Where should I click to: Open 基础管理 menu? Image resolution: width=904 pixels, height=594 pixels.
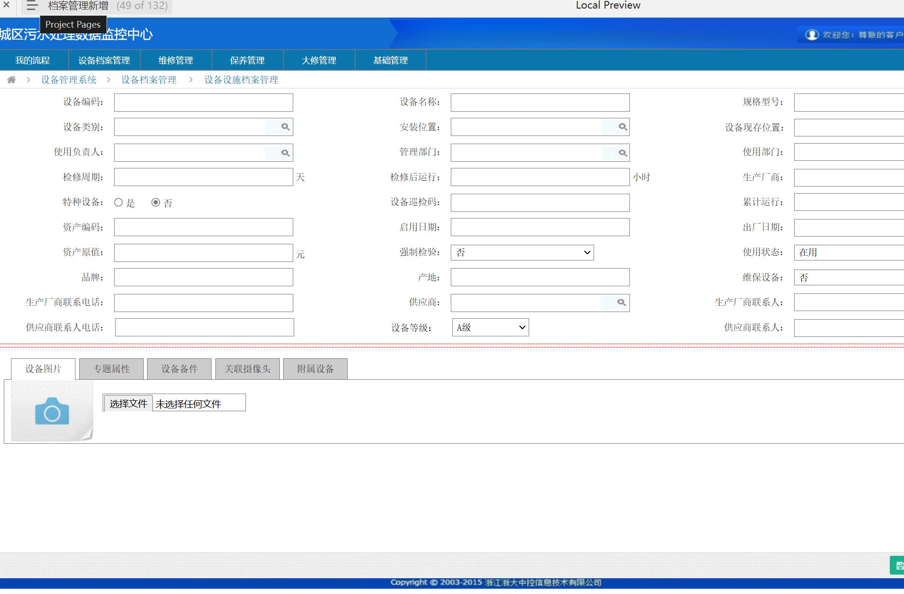coord(391,60)
